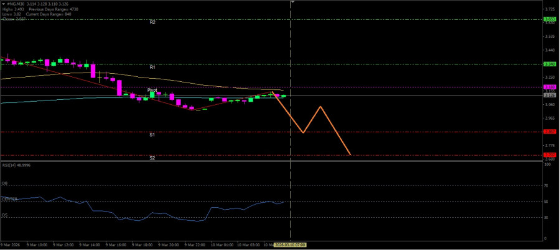The height and width of the screenshot is (250, 560).
Task: Click the 9 Mar 16:00 time axis label
Action: click(116, 245)
